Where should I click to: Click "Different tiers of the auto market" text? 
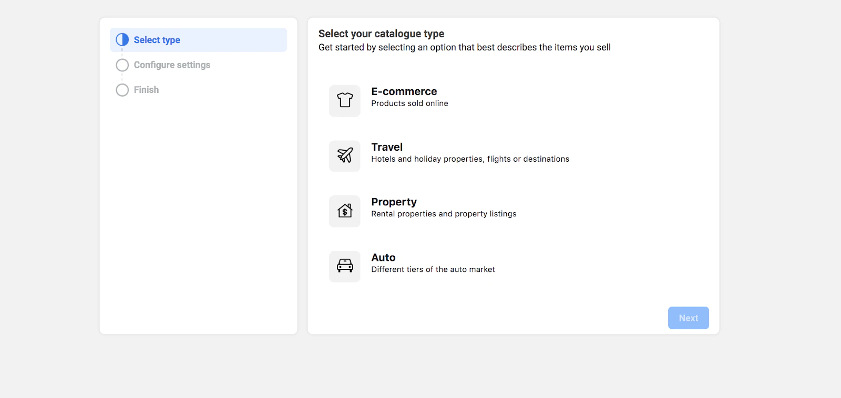pyautogui.click(x=433, y=269)
